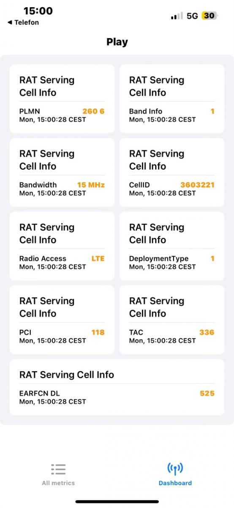The image size is (234, 508).
Task: Select the TAC 336 card
Action: click(x=172, y=320)
